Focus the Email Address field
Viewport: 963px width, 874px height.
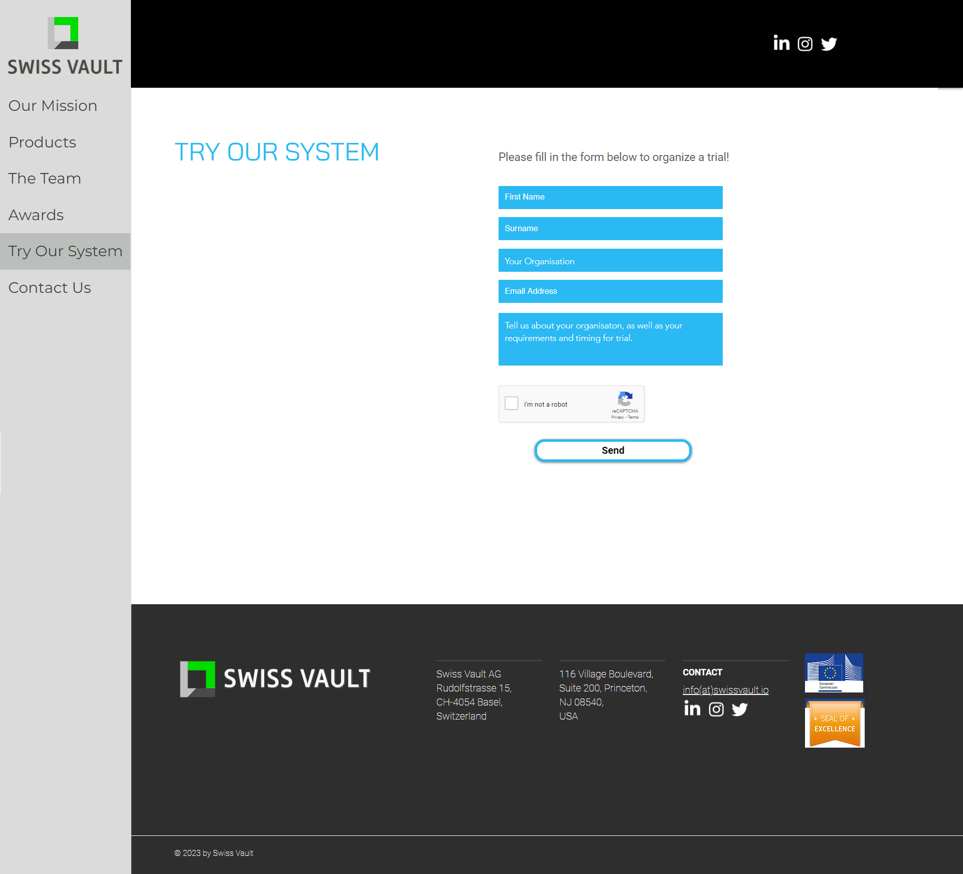[x=610, y=291]
